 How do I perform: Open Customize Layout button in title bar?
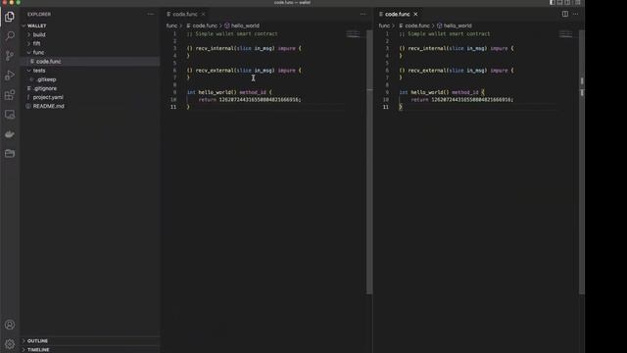pyautogui.click(x=577, y=2)
